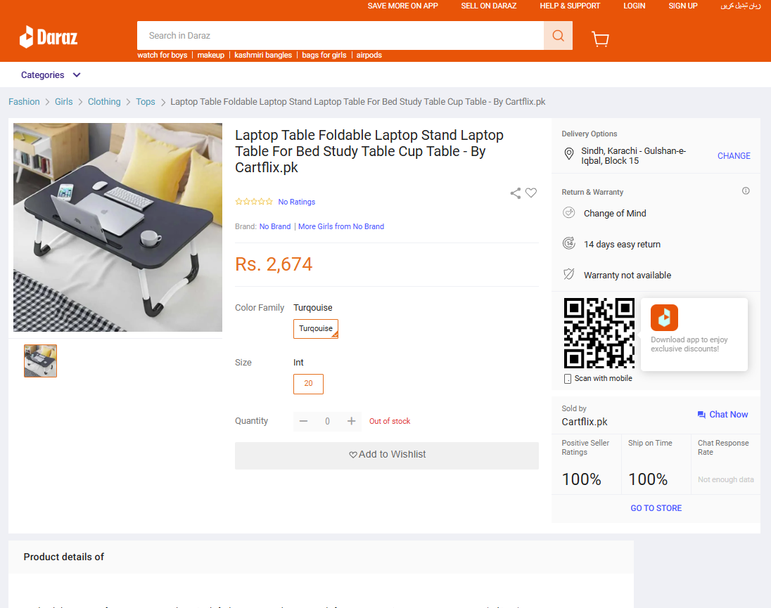Image resolution: width=771 pixels, height=608 pixels.
Task: Click the Add to Wishlist button
Action: tap(387, 455)
